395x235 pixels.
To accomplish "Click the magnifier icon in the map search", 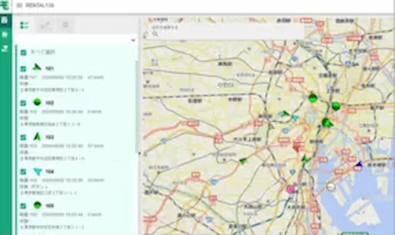I will (155, 34).
